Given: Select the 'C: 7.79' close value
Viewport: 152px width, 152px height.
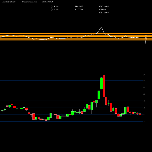Looking at the screenshot, I should [54, 10].
